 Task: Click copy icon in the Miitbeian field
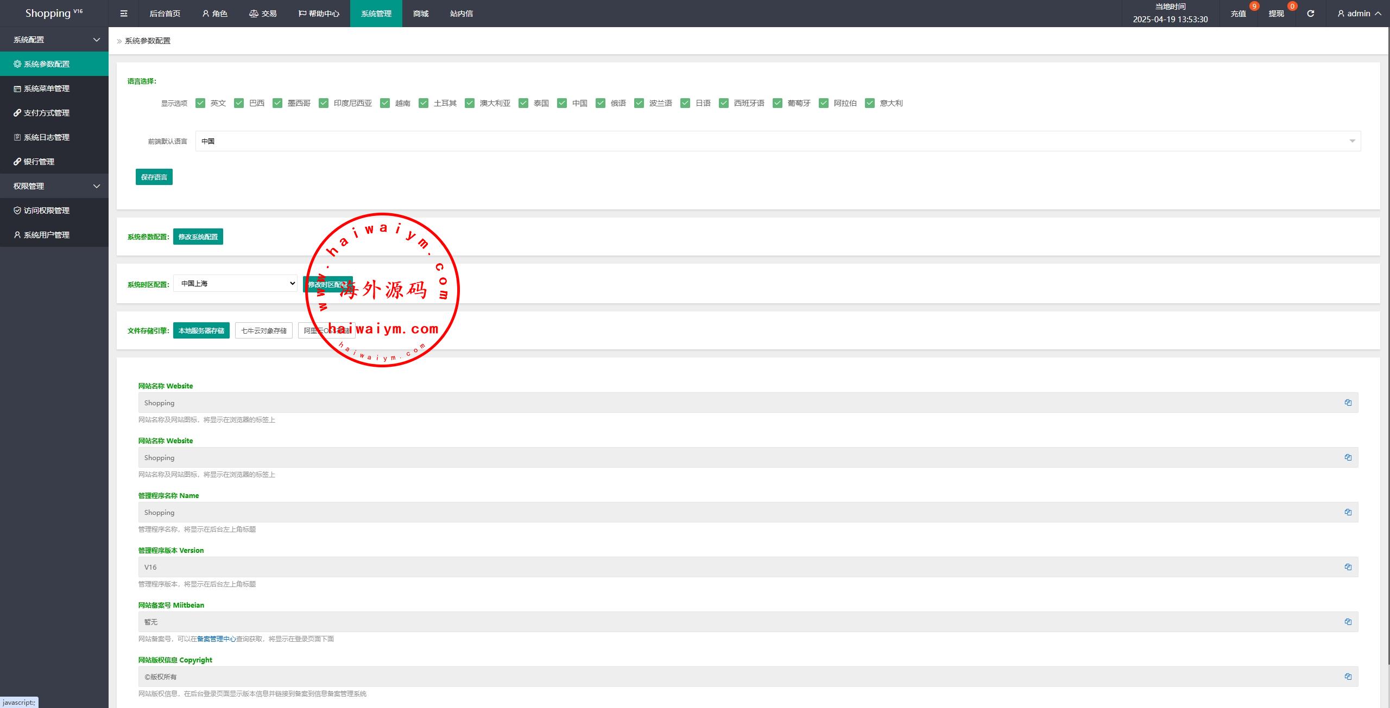pos(1348,622)
